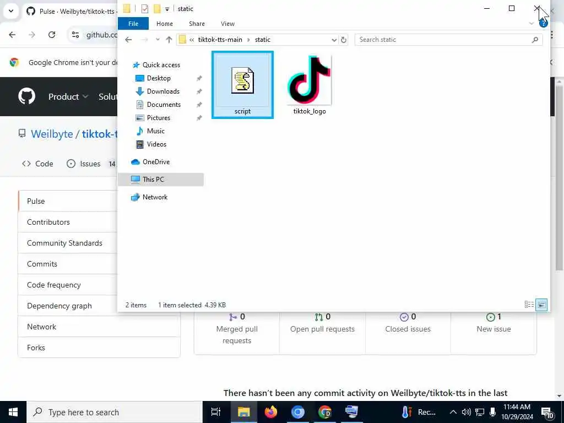Click the taskbar search box

(115, 412)
